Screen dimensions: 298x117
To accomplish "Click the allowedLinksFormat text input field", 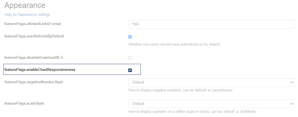I will pyautogui.click(x=211, y=24).
